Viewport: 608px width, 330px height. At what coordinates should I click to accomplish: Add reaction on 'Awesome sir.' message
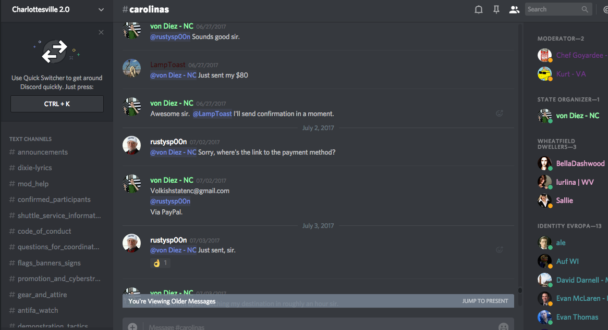[500, 113]
